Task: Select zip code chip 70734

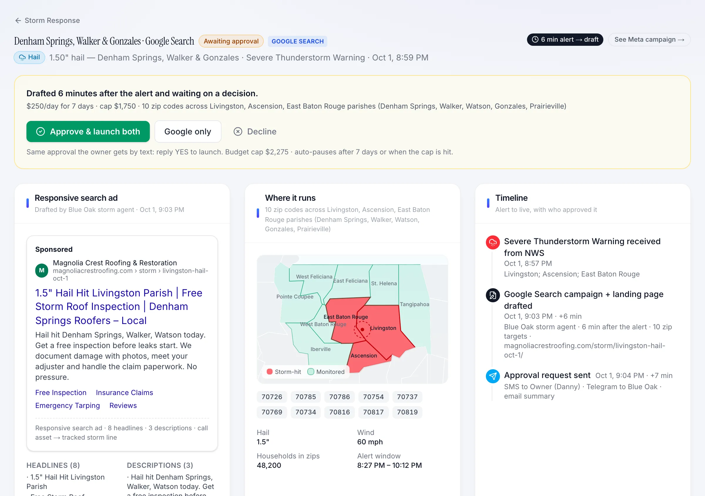Action: click(x=305, y=412)
